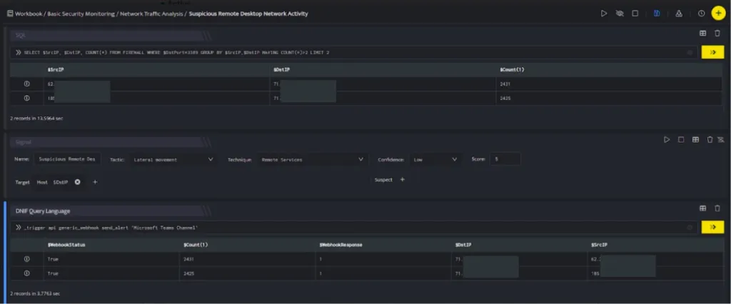Click the $SrcIP column header in SQL results

pyautogui.click(x=54, y=69)
